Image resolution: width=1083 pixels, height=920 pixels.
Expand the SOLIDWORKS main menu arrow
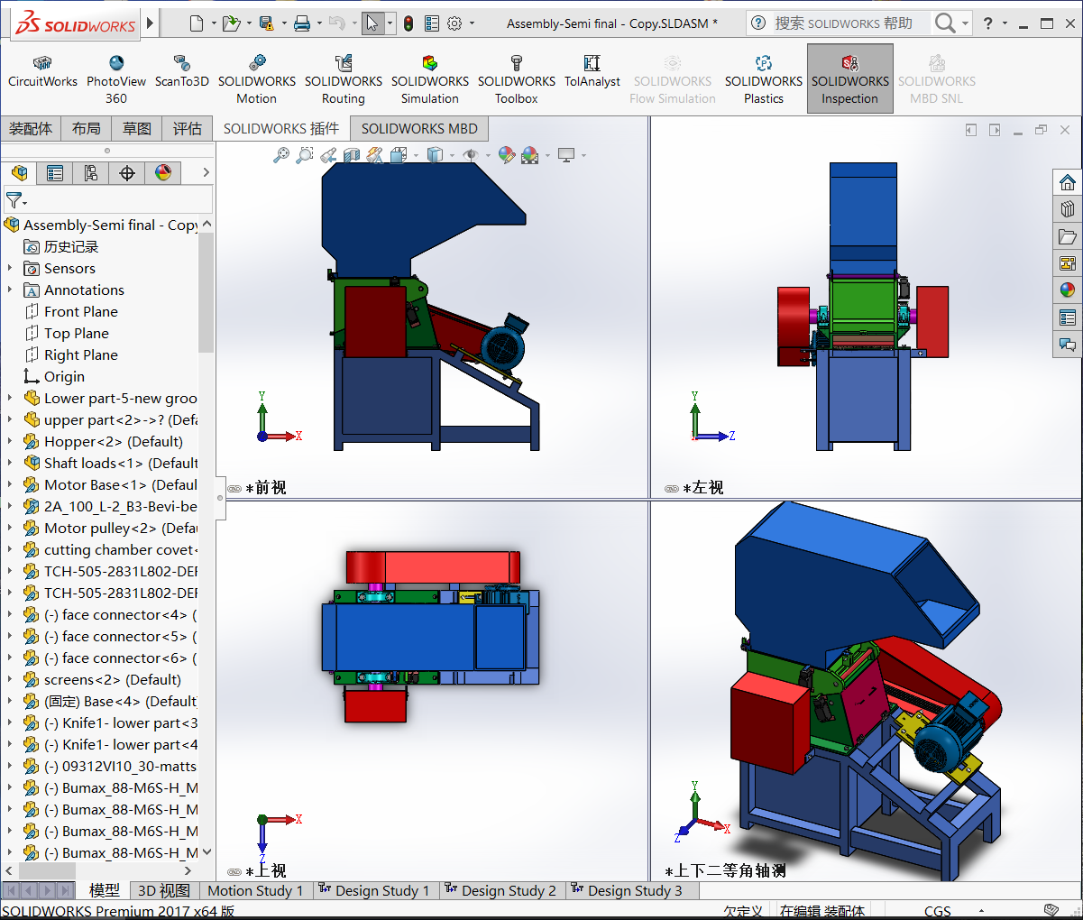(151, 23)
